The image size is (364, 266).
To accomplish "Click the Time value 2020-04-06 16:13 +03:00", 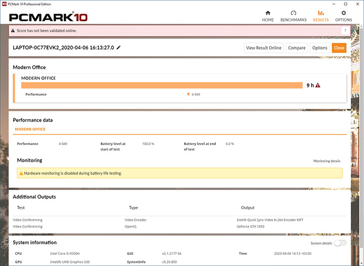I will coord(293,253).
